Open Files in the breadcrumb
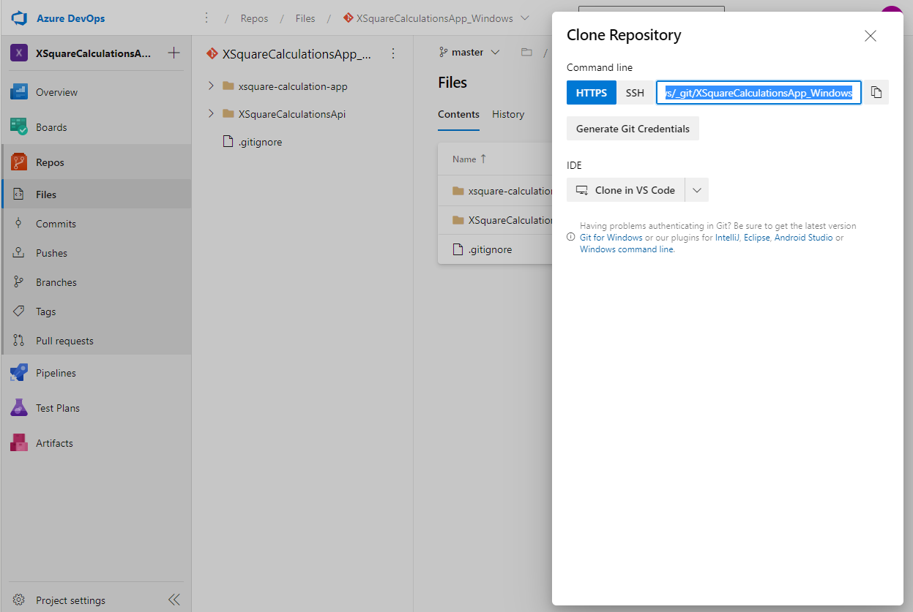913x612 pixels. coord(305,18)
